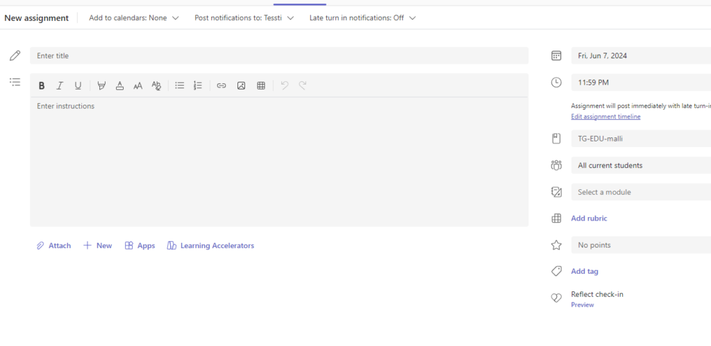Insert a table into instructions
The width and height of the screenshot is (711, 346).
[261, 86]
